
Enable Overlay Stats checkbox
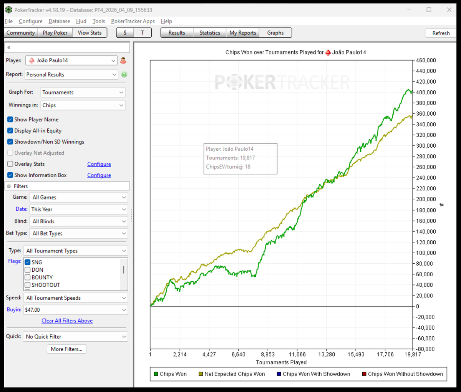[x=10, y=164]
